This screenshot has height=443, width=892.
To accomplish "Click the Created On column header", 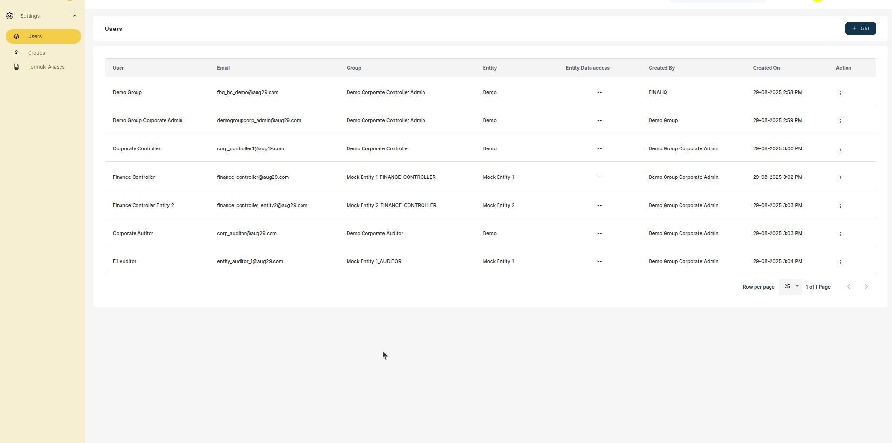I will coord(766,68).
